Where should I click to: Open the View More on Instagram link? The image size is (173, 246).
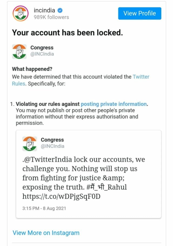[x=46, y=233]
